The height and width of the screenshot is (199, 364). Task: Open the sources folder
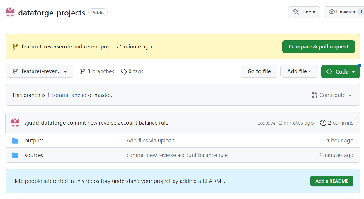34,155
